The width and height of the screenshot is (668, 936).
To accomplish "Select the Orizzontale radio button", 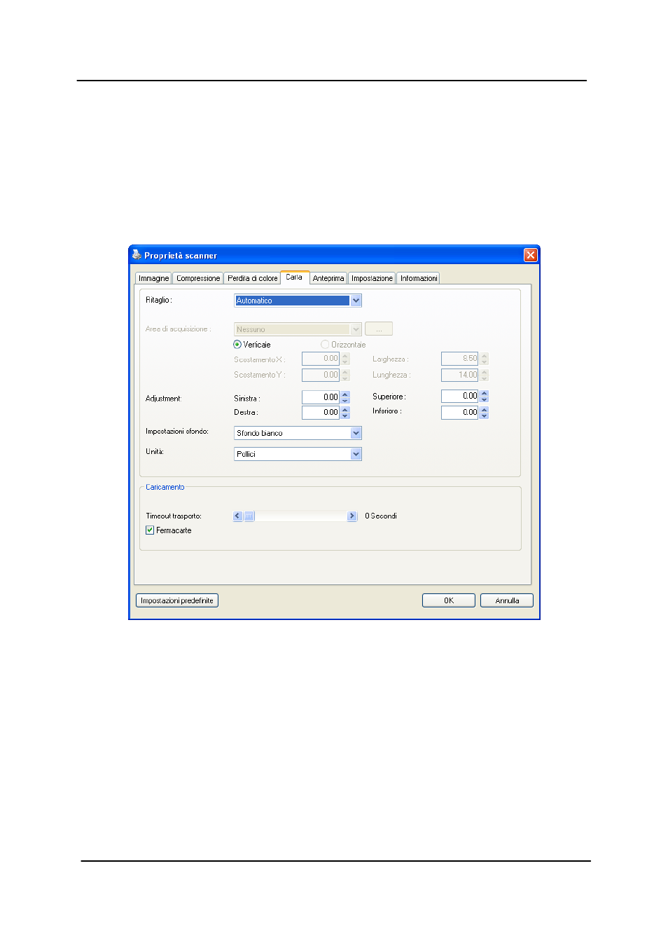I will (x=325, y=345).
